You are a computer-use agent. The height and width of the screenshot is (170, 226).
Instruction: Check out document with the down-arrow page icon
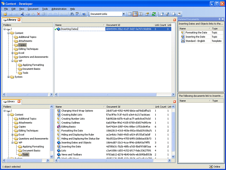coord(174,14)
